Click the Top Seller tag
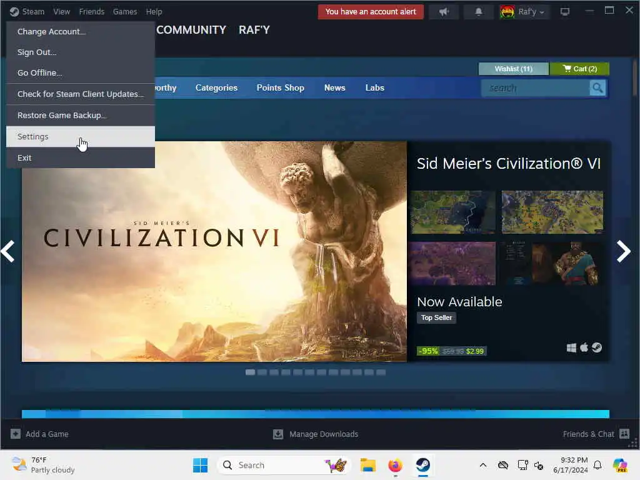Image resolution: width=640 pixels, height=480 pixels. [436, 317]
